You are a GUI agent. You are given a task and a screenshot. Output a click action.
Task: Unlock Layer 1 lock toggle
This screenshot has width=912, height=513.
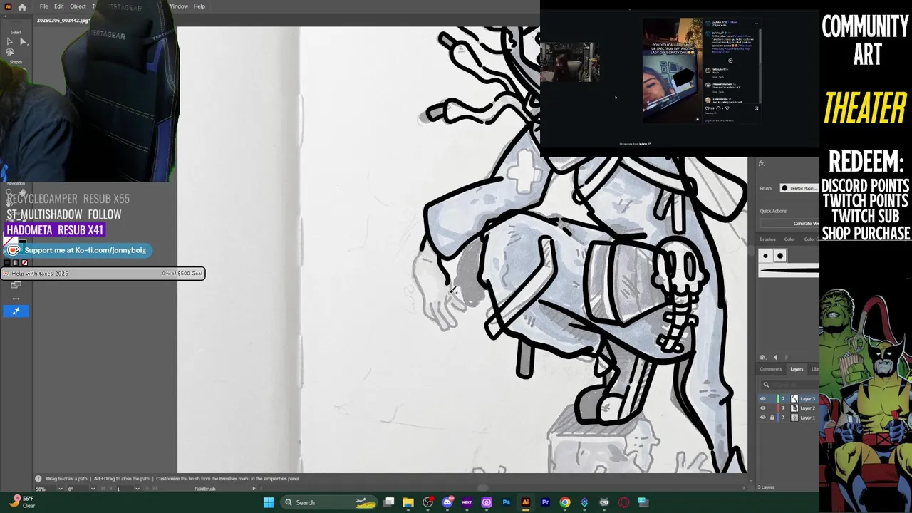pyautogui.click(x=772, y=418)
